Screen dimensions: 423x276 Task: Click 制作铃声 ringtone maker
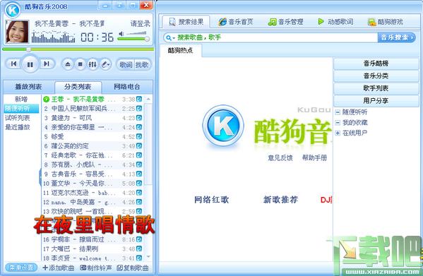(96, 268)
